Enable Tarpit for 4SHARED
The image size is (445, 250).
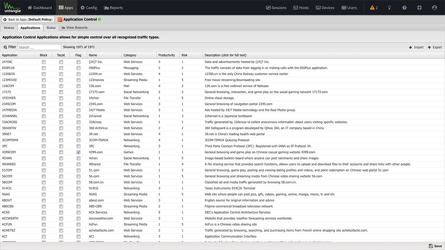tap(61, 164)
